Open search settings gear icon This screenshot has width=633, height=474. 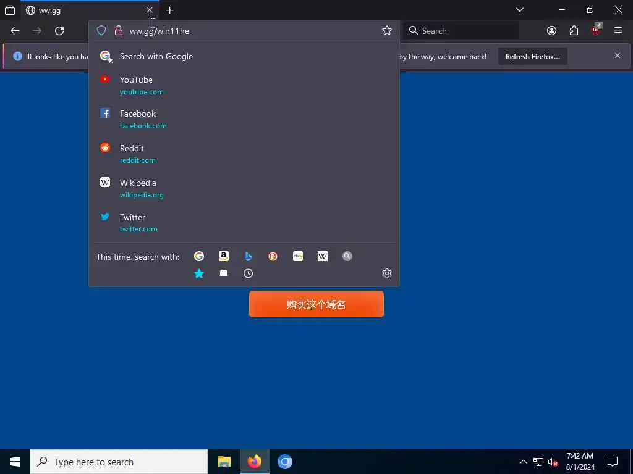387,273
